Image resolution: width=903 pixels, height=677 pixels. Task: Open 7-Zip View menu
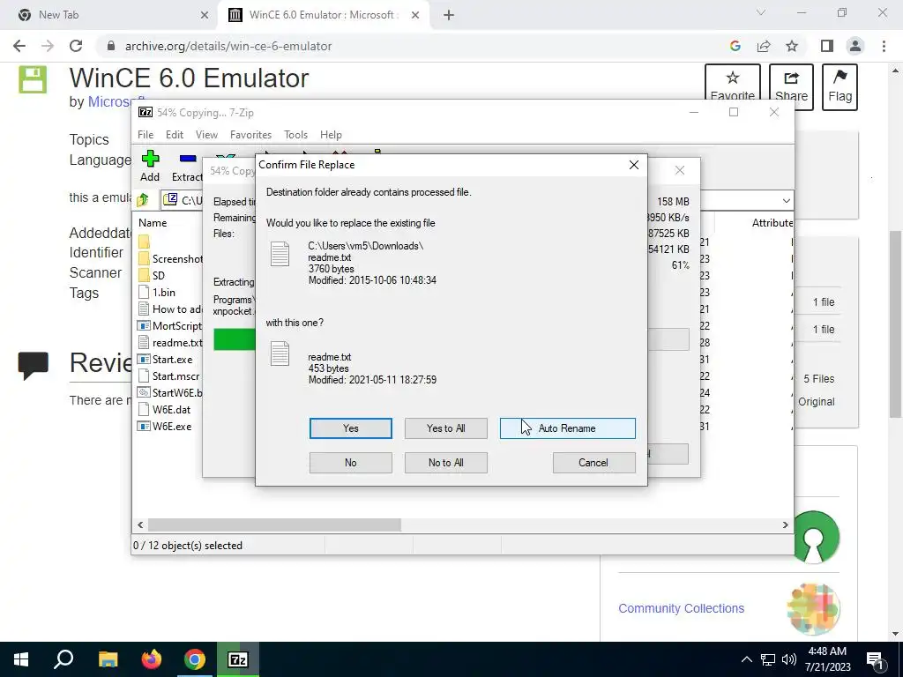pyautogui.click(x=206, y=135)
